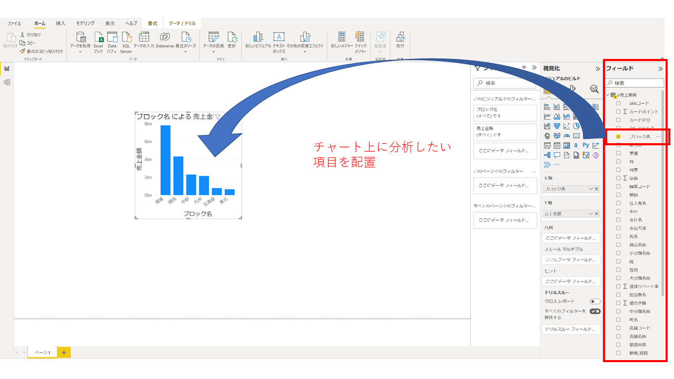Collapse the 視覚化 pane with chevrons
The height and width of the screenshot is (379, 674).
[x=598, y=68]
